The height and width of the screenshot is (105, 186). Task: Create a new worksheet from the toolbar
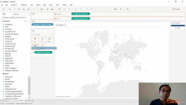click(x=42, y=9)
